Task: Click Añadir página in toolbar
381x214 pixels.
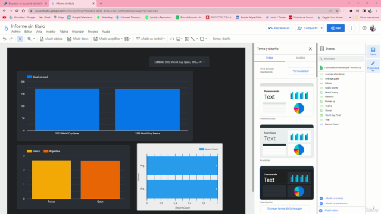Action: pos(51,39)
